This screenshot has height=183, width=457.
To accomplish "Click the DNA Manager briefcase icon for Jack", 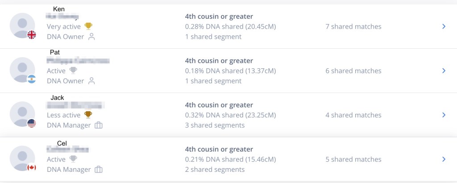I will 99,125.
